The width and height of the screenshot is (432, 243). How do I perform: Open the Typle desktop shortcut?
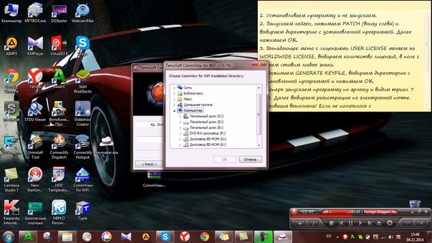(x=82, y=211)
